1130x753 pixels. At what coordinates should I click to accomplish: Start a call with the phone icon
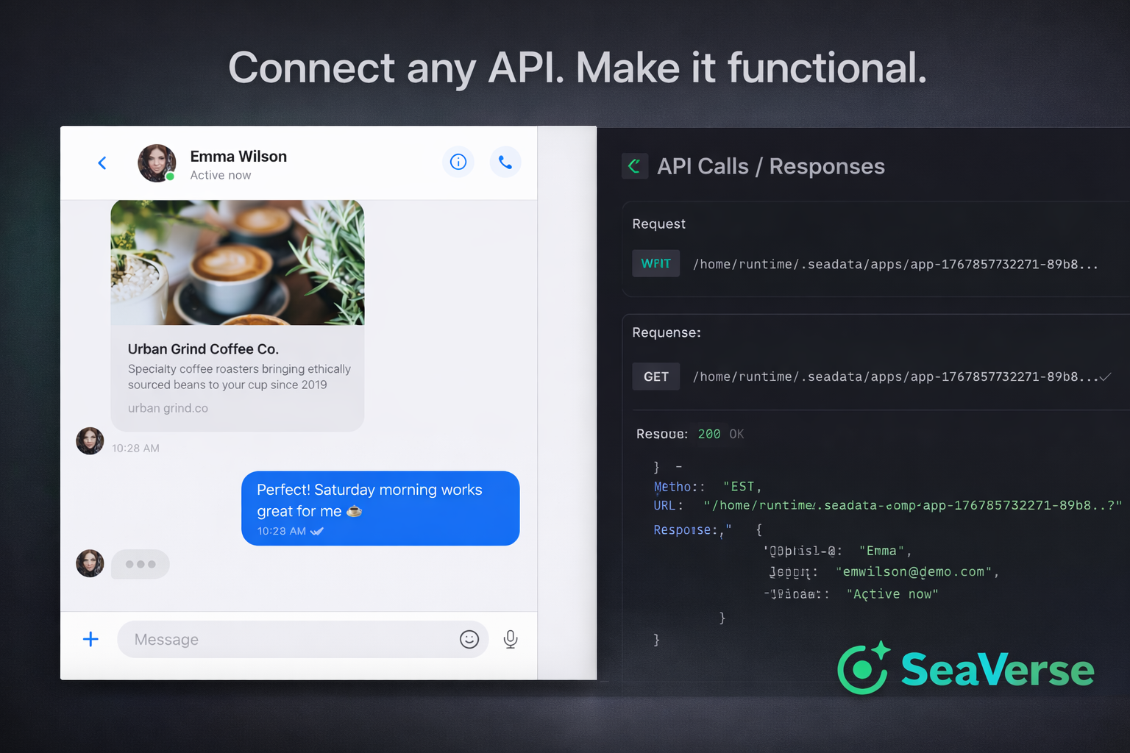(505, 162)
